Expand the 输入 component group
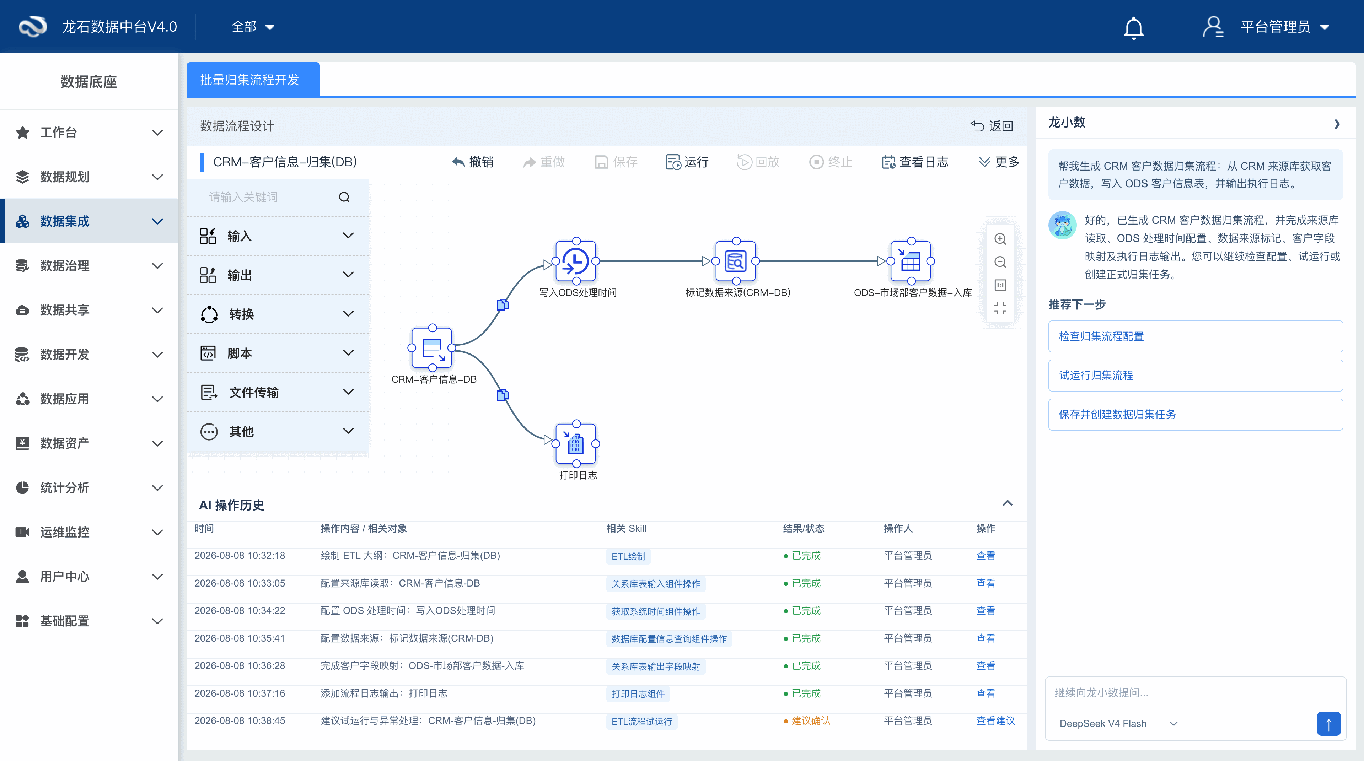Viewport: 1364px width, 761px height. [x=278, y=236]
